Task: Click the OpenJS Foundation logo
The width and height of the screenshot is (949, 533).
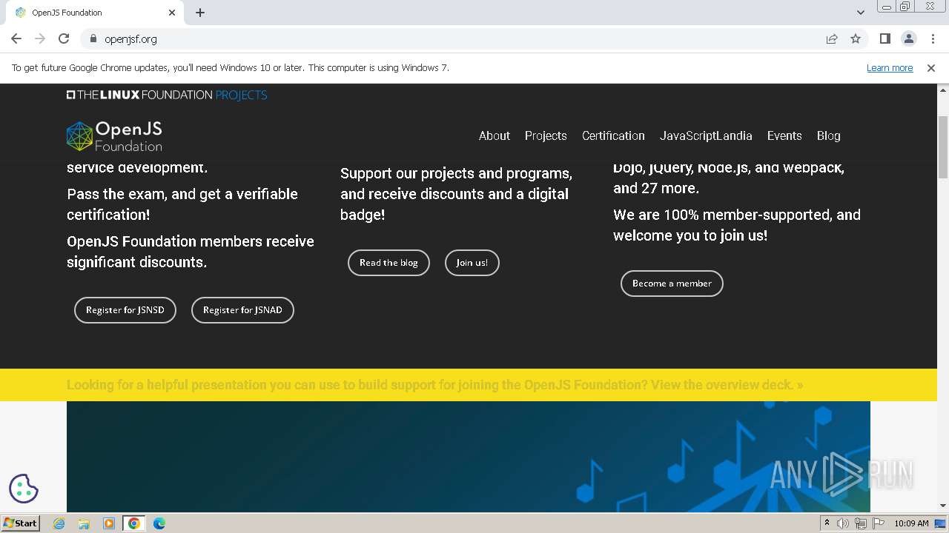Action: pyautogui.click(x=114, y=136)
